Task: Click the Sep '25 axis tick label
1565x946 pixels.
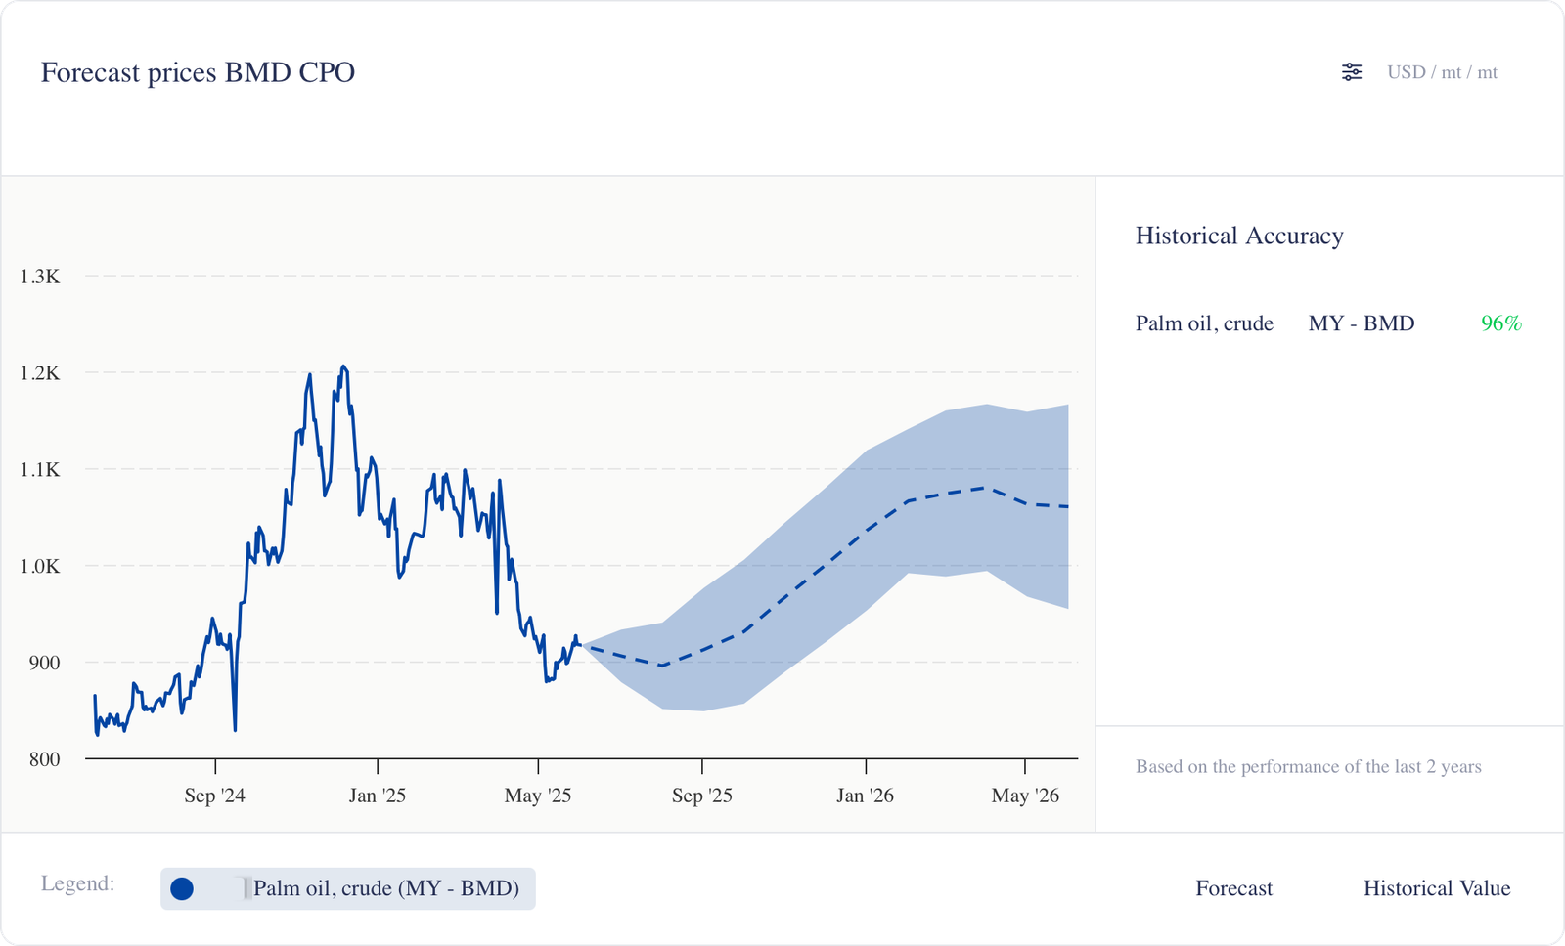Action: [x=701, y=795]
